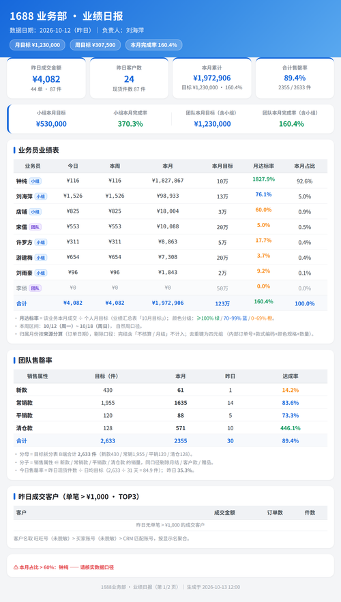Screen dimensions: 341x602
Task: Click the 小组 tag next to 钟纯
Action: tap(35, 181)
